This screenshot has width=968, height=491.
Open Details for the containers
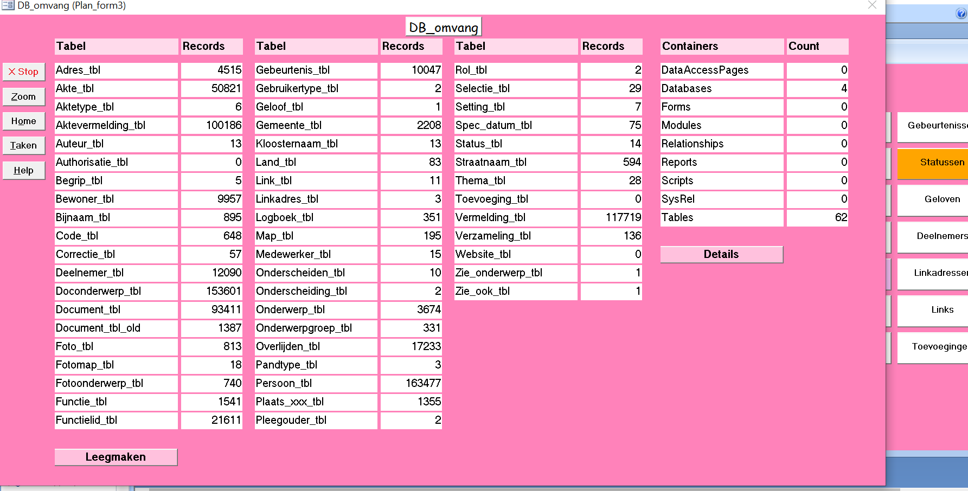[x=721, y=254]
